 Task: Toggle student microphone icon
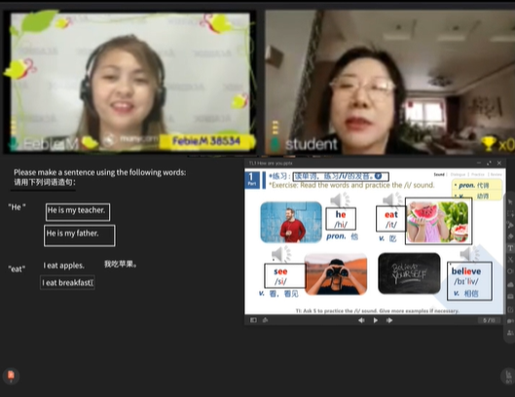276,143
